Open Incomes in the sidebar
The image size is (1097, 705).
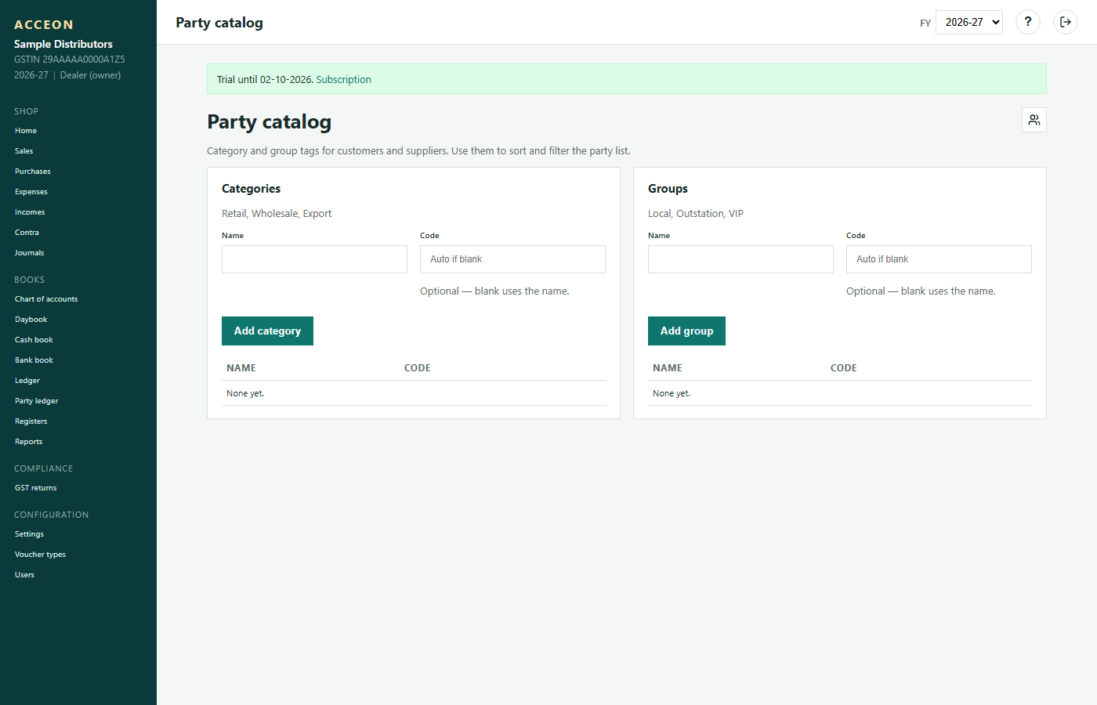coord(30,212)
